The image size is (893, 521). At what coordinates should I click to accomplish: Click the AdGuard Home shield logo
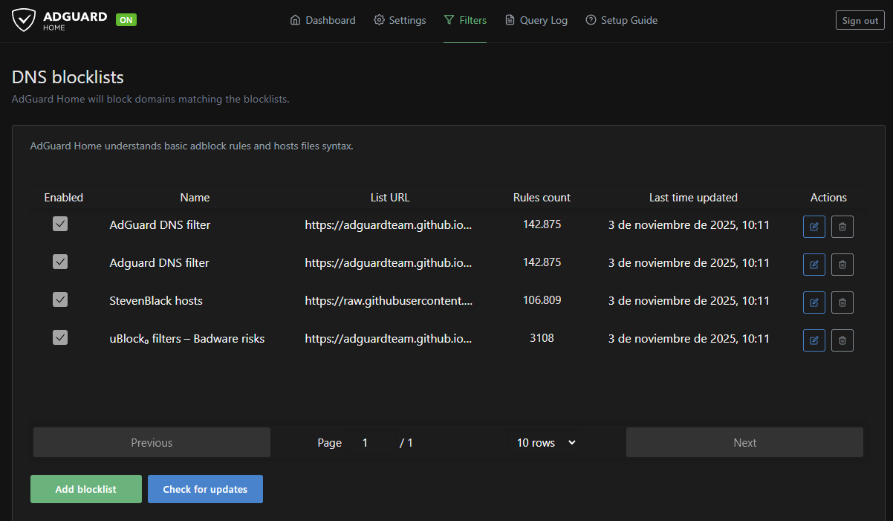pos(24,20)
